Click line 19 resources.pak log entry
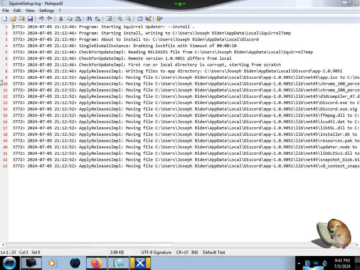The width and height of the screenshot is (360, 270). pyautogui.click(x=186, y=141)
